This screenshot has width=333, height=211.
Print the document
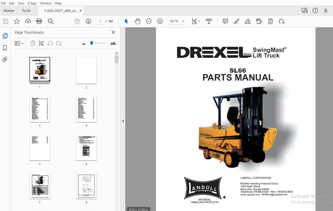[39, 21]
